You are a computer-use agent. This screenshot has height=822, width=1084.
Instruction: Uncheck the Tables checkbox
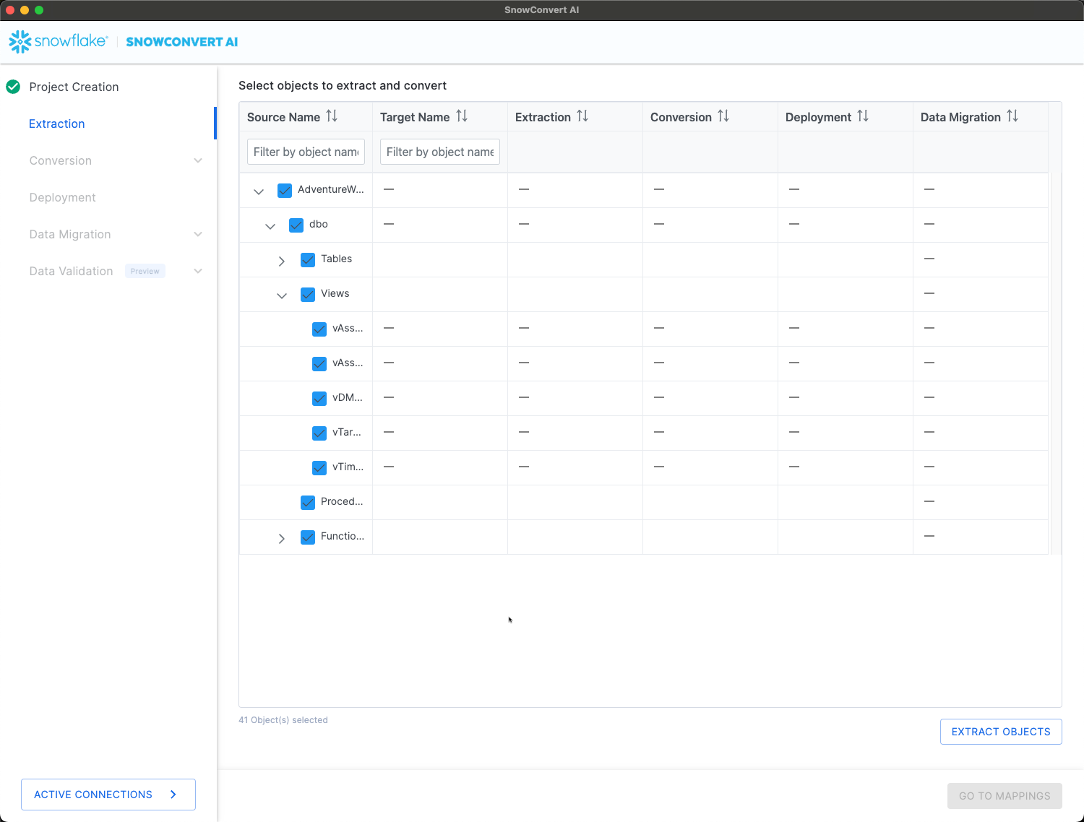(x=308, y=259)
